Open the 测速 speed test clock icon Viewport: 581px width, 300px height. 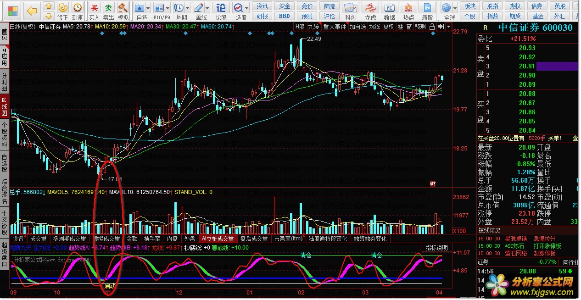pyautogui.click(x=78, y=11)
